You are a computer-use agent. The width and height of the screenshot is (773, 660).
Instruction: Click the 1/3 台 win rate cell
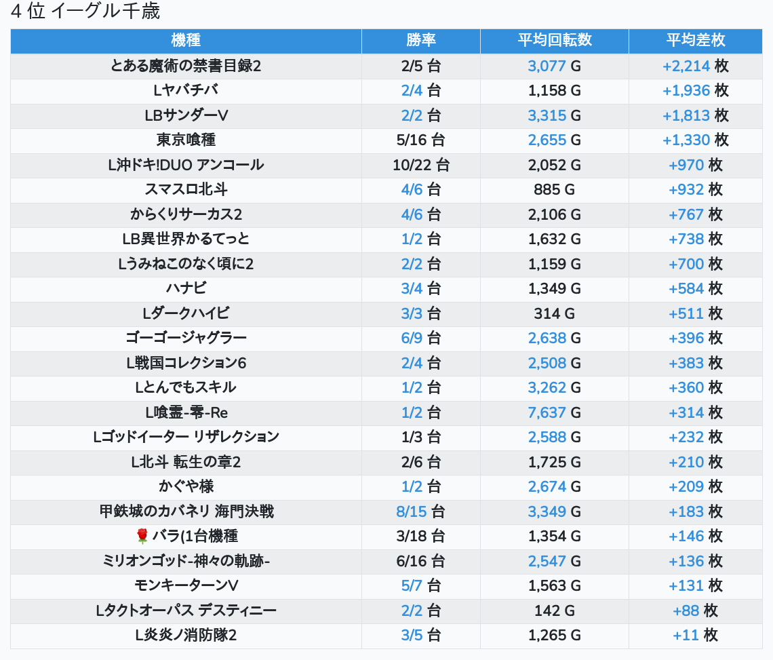[x=420, y=437]
